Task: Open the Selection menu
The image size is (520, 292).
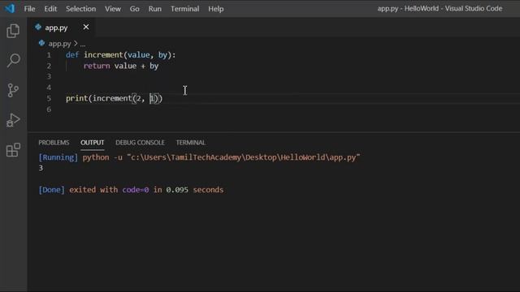Action: (81, 9)
